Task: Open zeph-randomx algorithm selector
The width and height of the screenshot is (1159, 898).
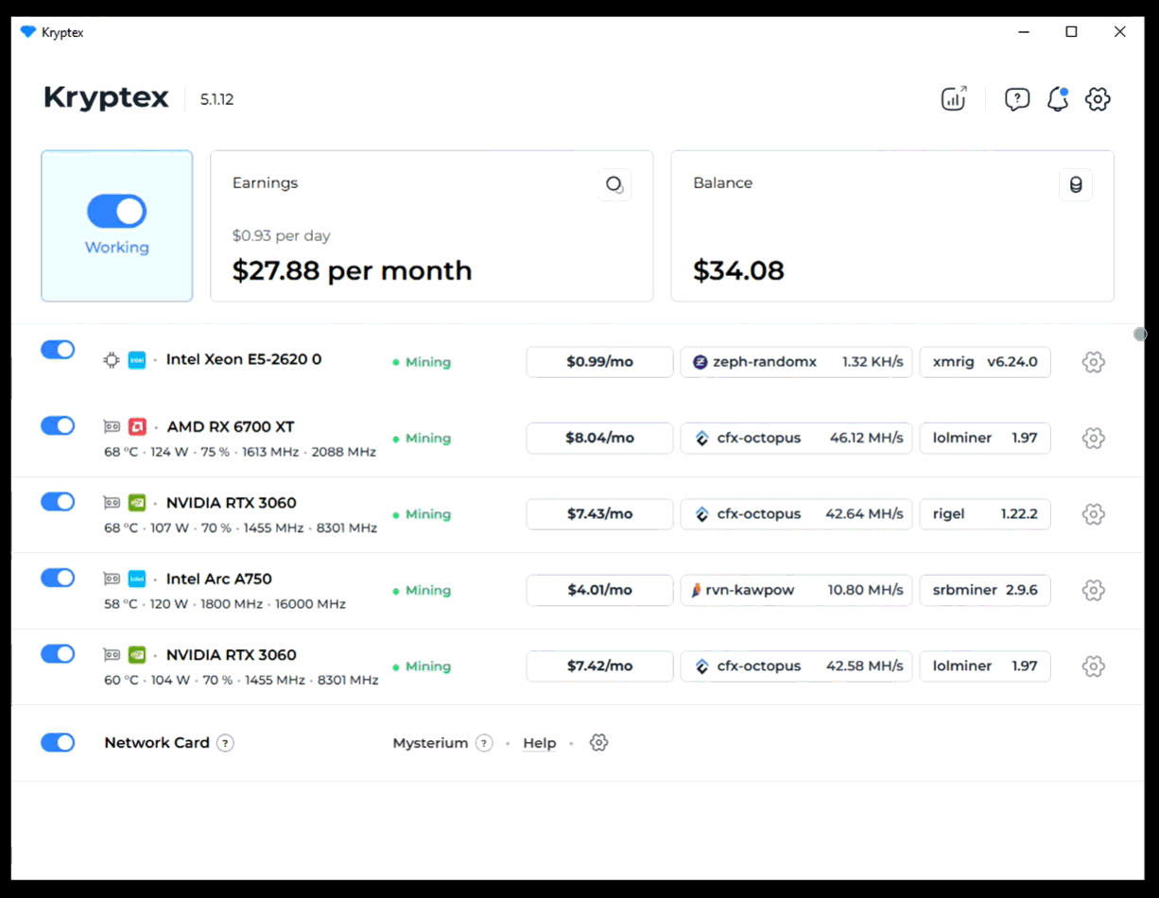Action: pos(796,362)
